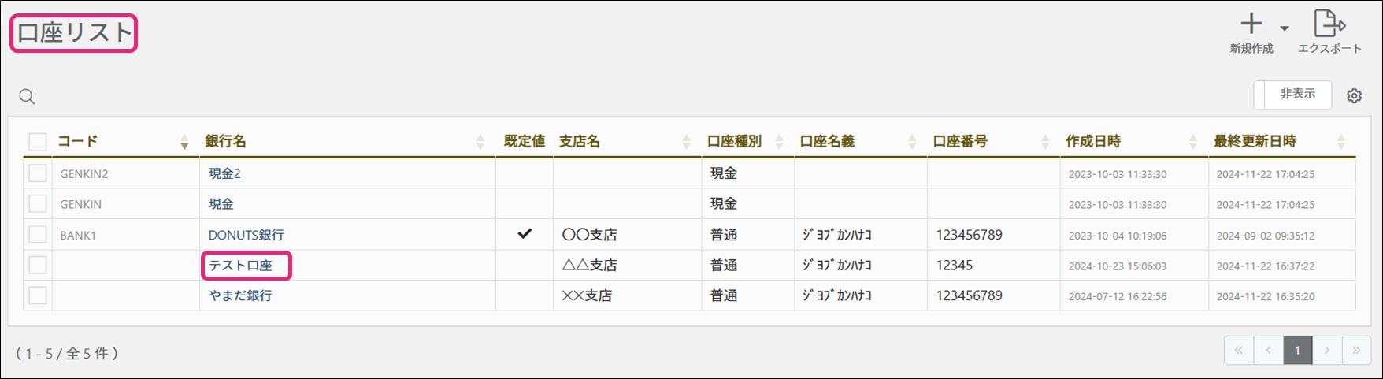Sort the table by 銀行名 header
Viewport: 1383px width, 379px height.
(x=226, y=142)
